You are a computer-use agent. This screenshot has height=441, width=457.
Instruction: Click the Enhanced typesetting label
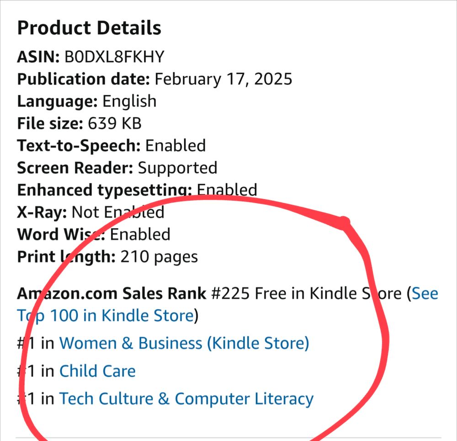pyautogui.click(x=104, y=189)
